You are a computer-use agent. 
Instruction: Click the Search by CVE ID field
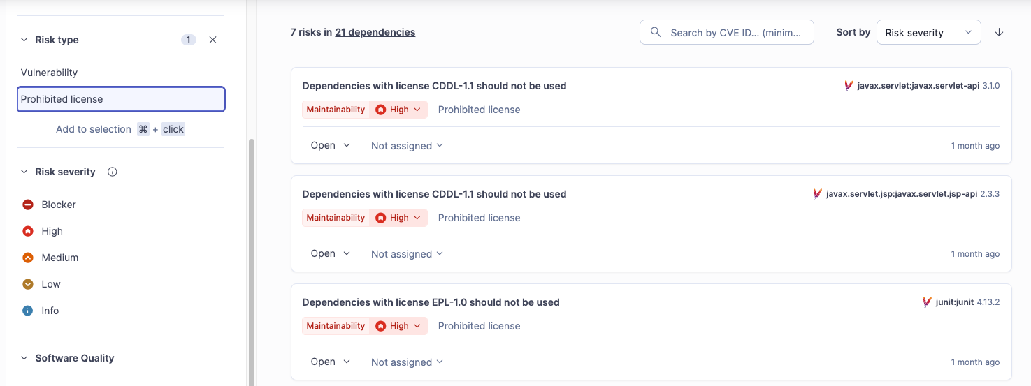[735, 32]
